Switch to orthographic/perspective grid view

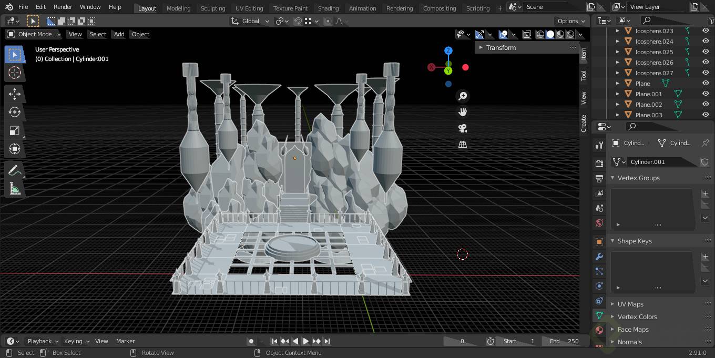463,144
